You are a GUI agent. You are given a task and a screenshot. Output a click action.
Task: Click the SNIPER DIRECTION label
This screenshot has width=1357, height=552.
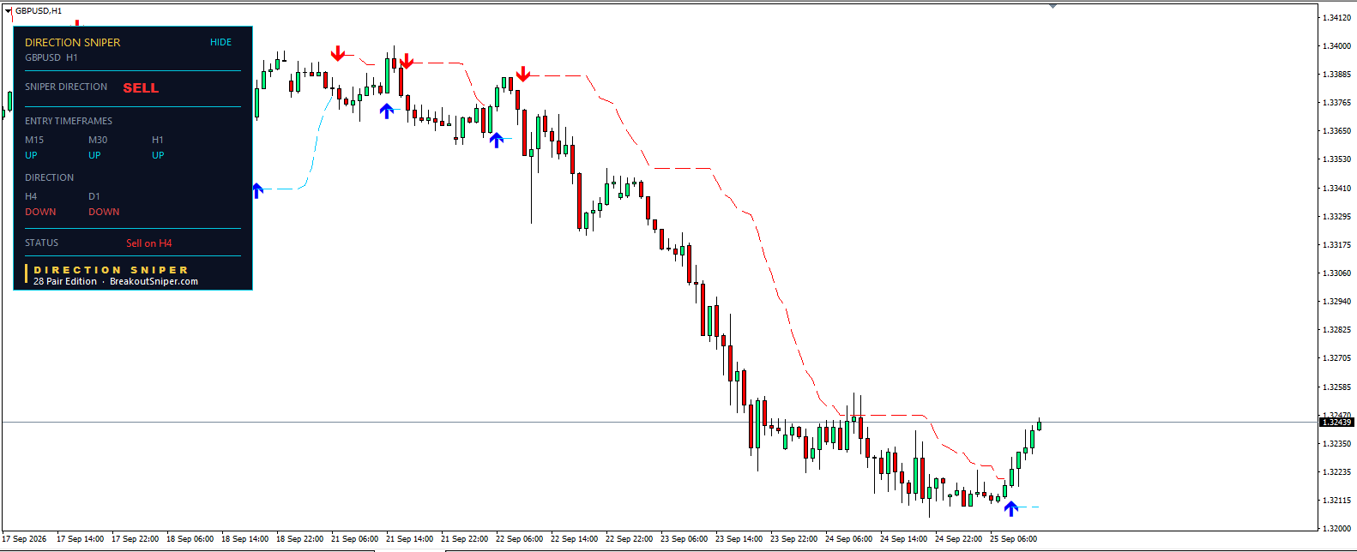[66, 87]
